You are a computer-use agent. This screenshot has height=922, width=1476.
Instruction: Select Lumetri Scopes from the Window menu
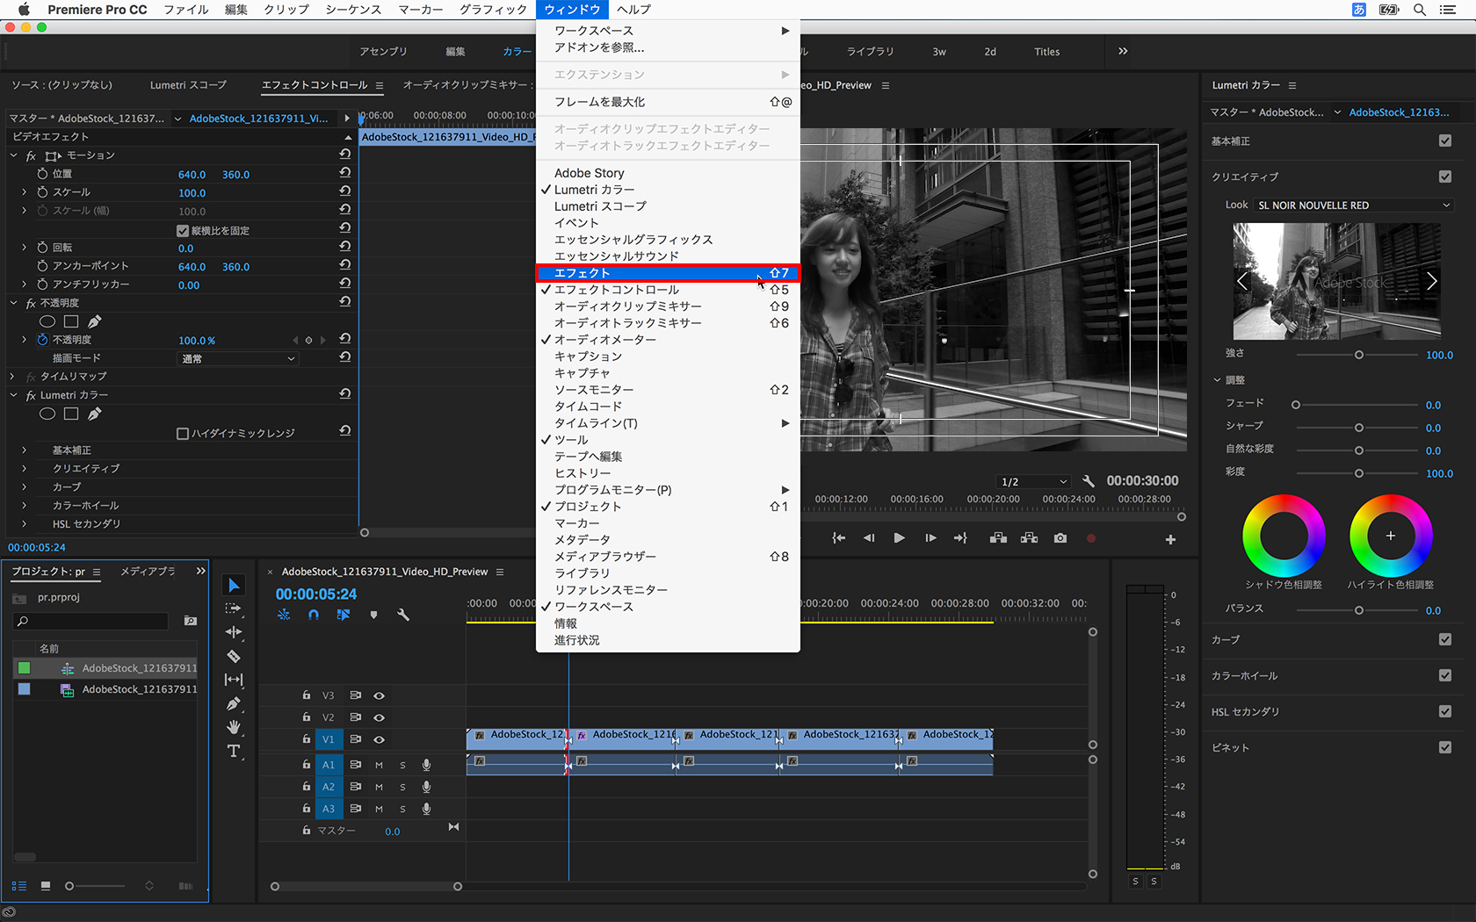coord(600,206)
